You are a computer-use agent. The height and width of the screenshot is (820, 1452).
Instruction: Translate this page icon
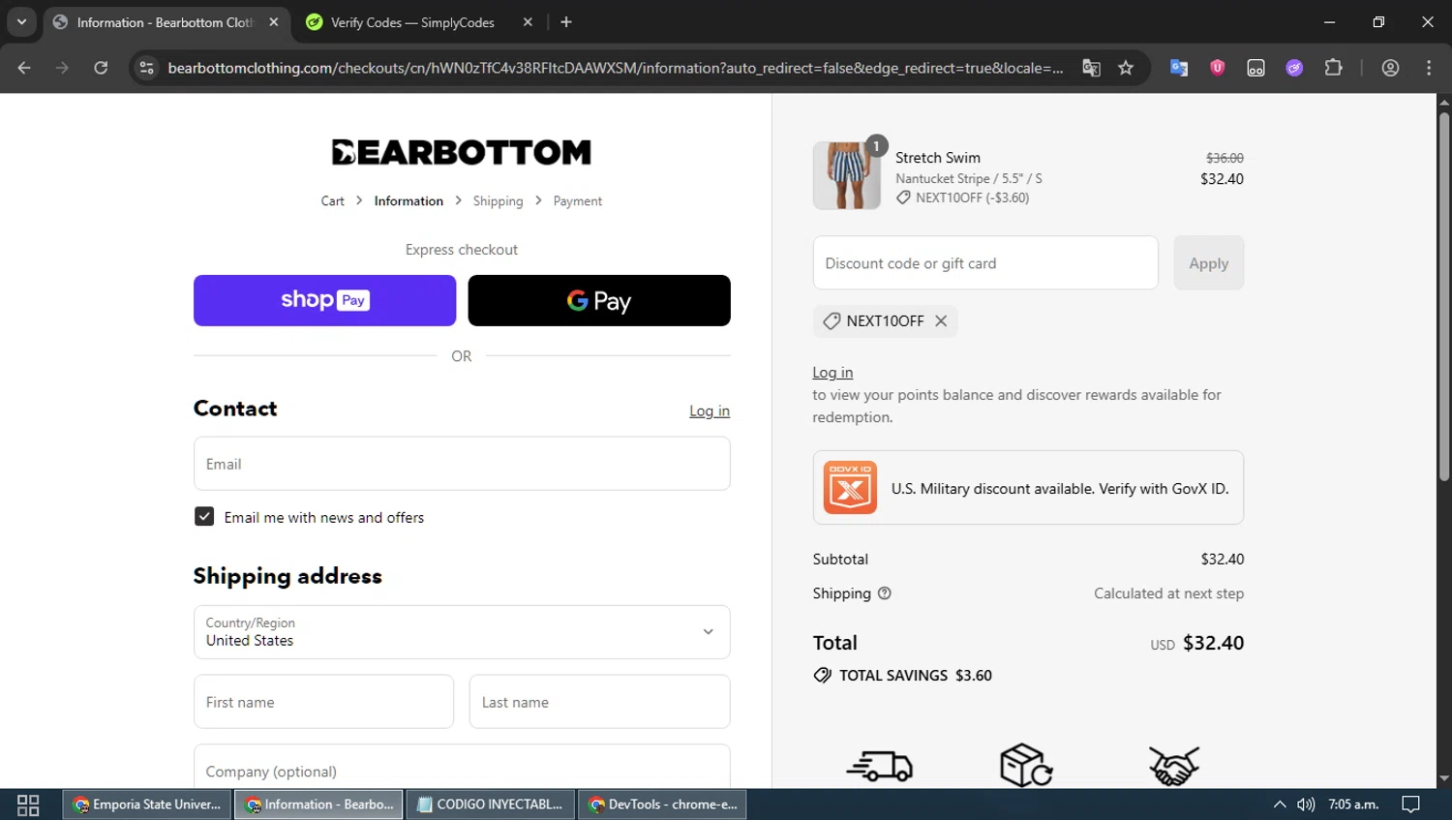(x=1092, y=68)
